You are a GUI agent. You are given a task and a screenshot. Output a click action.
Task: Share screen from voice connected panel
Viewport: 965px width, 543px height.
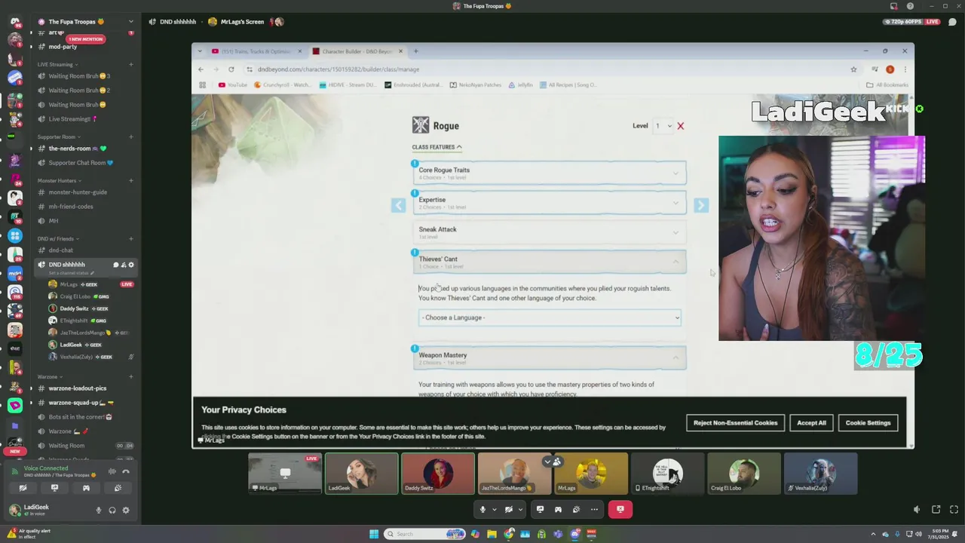(54, 488)
